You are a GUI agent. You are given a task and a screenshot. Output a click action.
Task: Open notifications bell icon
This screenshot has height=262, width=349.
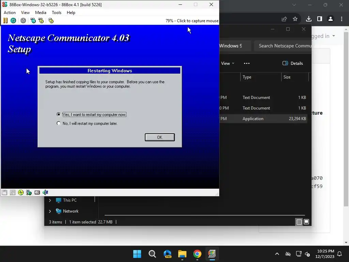click(x=340, y=254)
